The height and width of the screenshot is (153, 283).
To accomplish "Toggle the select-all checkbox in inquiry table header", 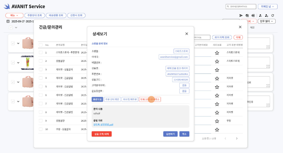I will point(40,45).
